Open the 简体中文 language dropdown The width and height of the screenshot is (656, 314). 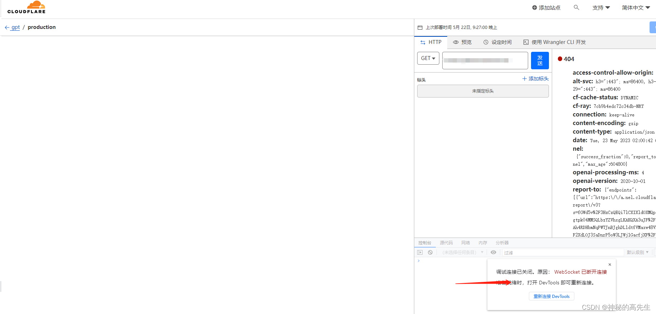(636, 8)
